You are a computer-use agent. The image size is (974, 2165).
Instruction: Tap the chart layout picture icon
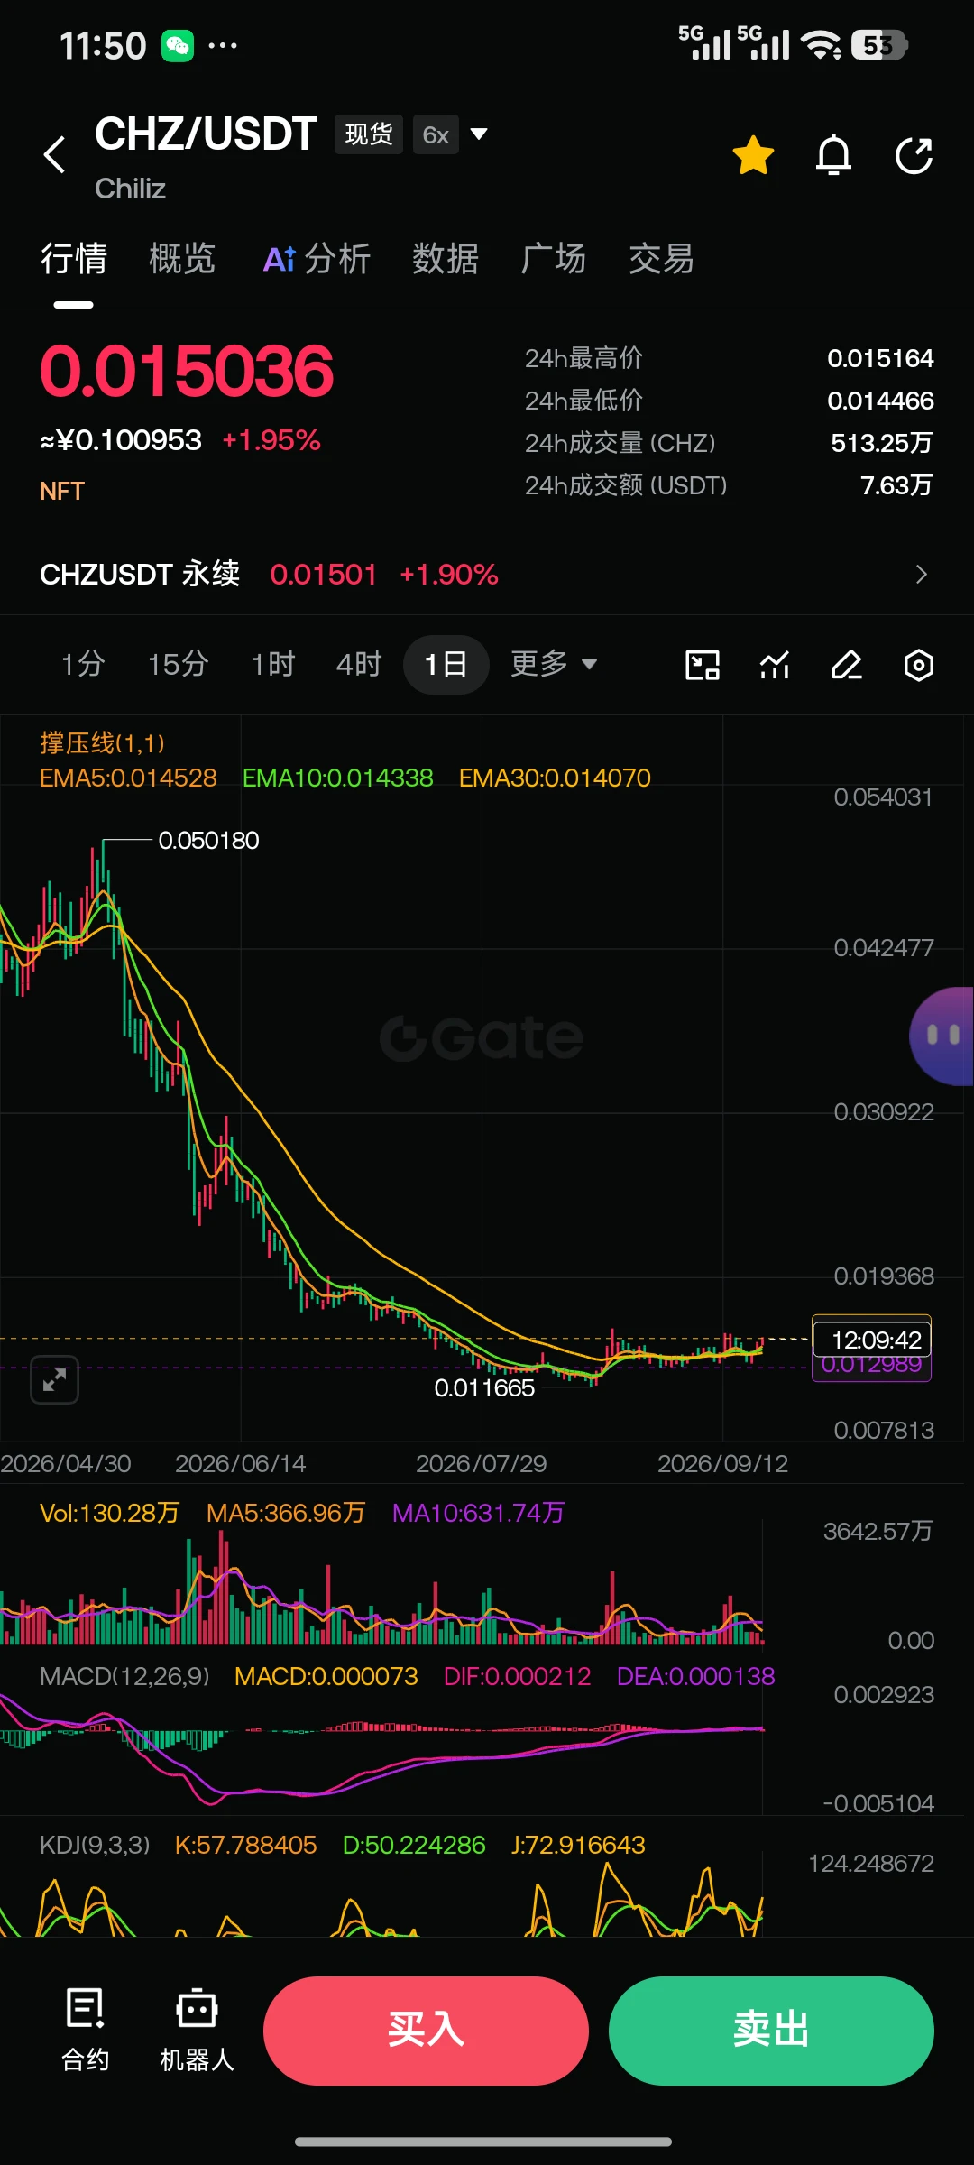click(703, 666)
